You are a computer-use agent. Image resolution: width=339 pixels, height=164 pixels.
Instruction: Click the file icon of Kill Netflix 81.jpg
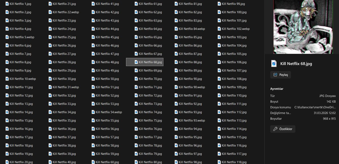(x=176, y=4)
